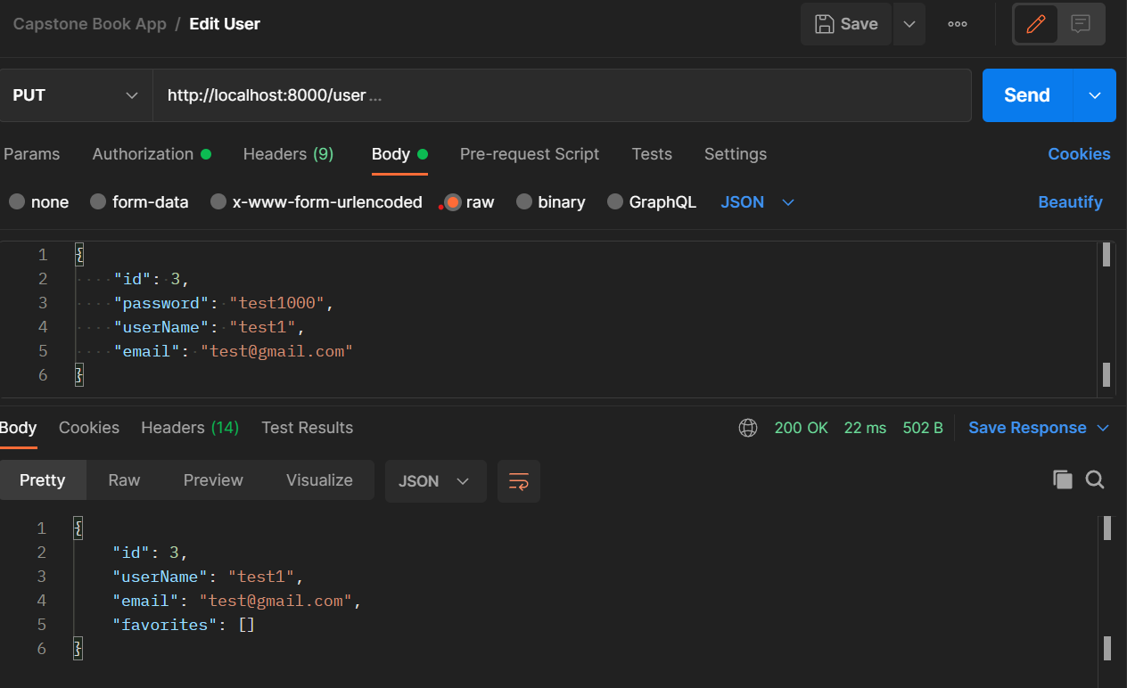
Task: Open the Cookies link
Action: 1079,154
